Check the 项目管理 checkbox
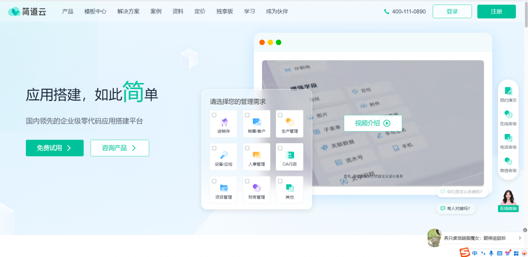Screen dimensions: 528x257 pos(214,181)
